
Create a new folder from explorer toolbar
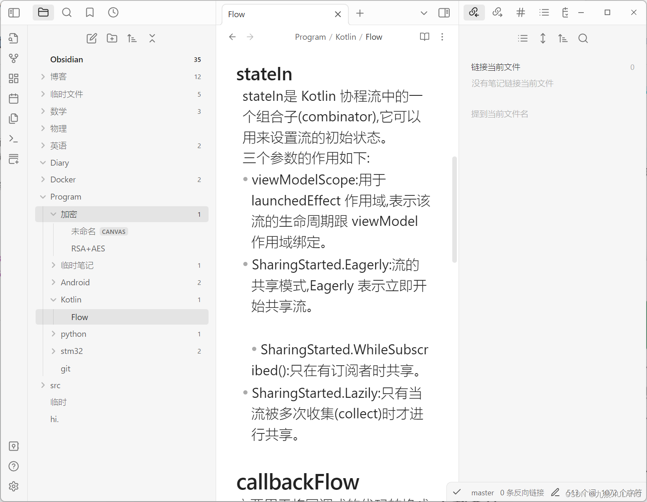click(112, 38)
